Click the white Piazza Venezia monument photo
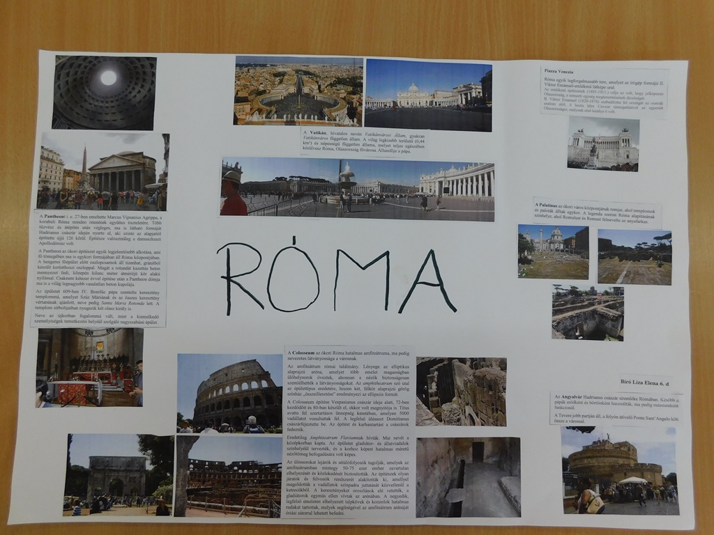Screen dimensions: 714x535 tap(603, 144)
